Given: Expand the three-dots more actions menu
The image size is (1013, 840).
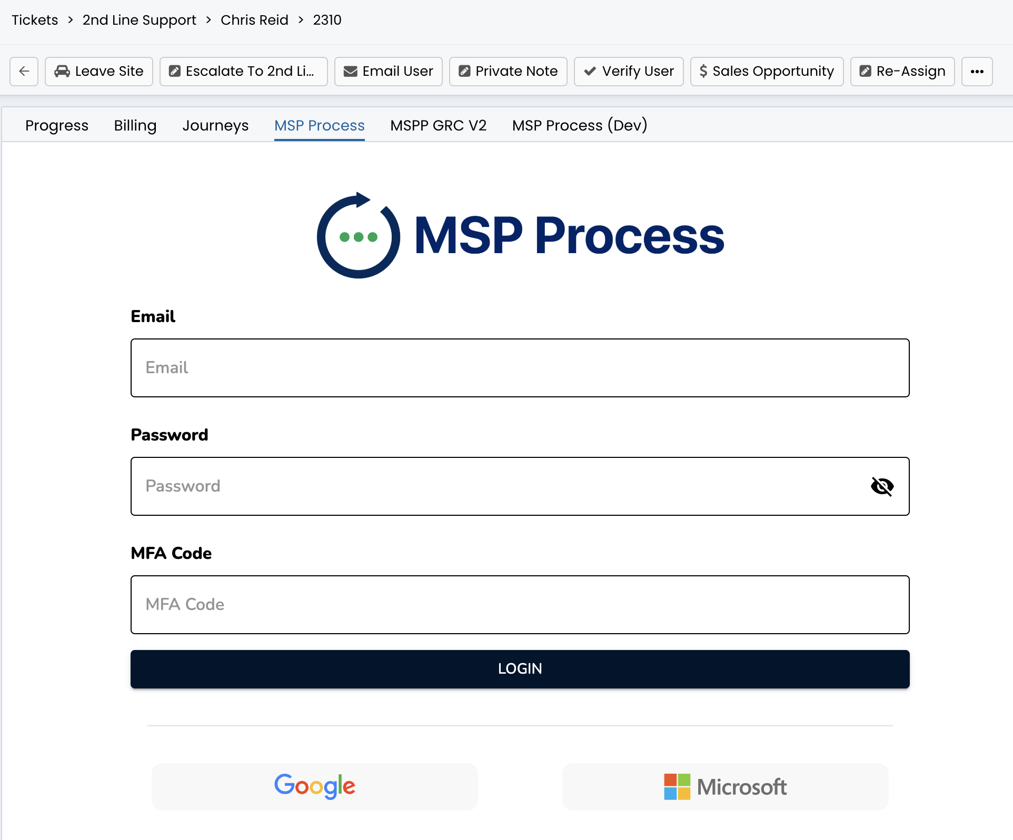Looking at the screenshot, I should pyautogui.click(x=977, y=71).
